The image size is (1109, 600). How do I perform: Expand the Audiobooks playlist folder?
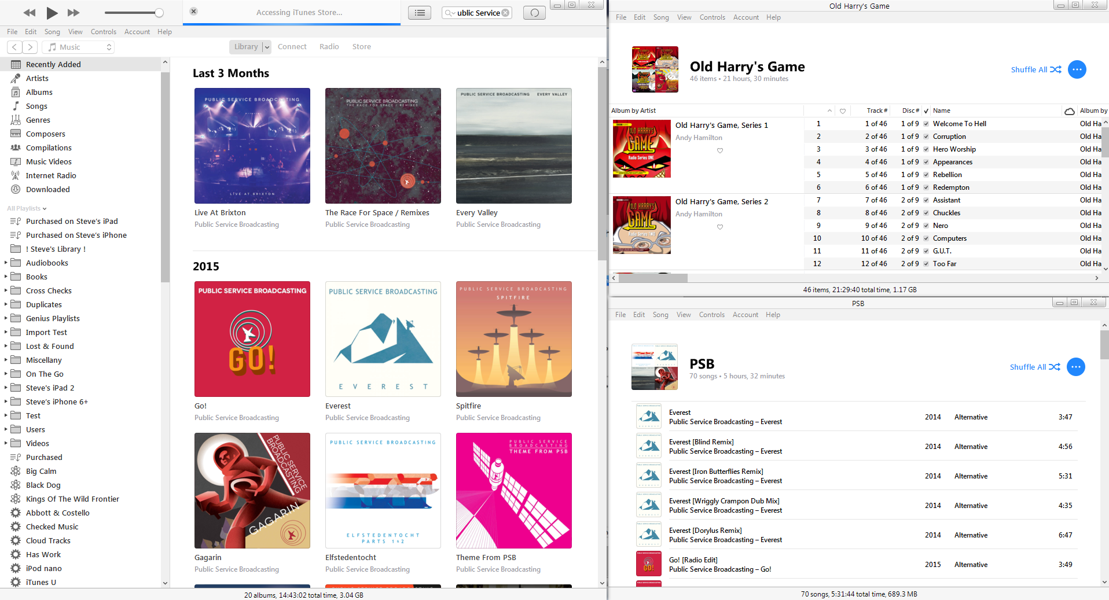[x=6, y=263]
